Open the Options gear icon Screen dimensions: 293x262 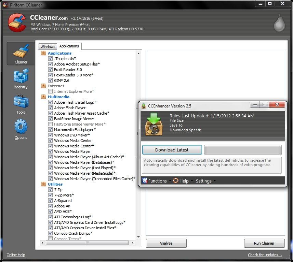click(x=21, y=127)
